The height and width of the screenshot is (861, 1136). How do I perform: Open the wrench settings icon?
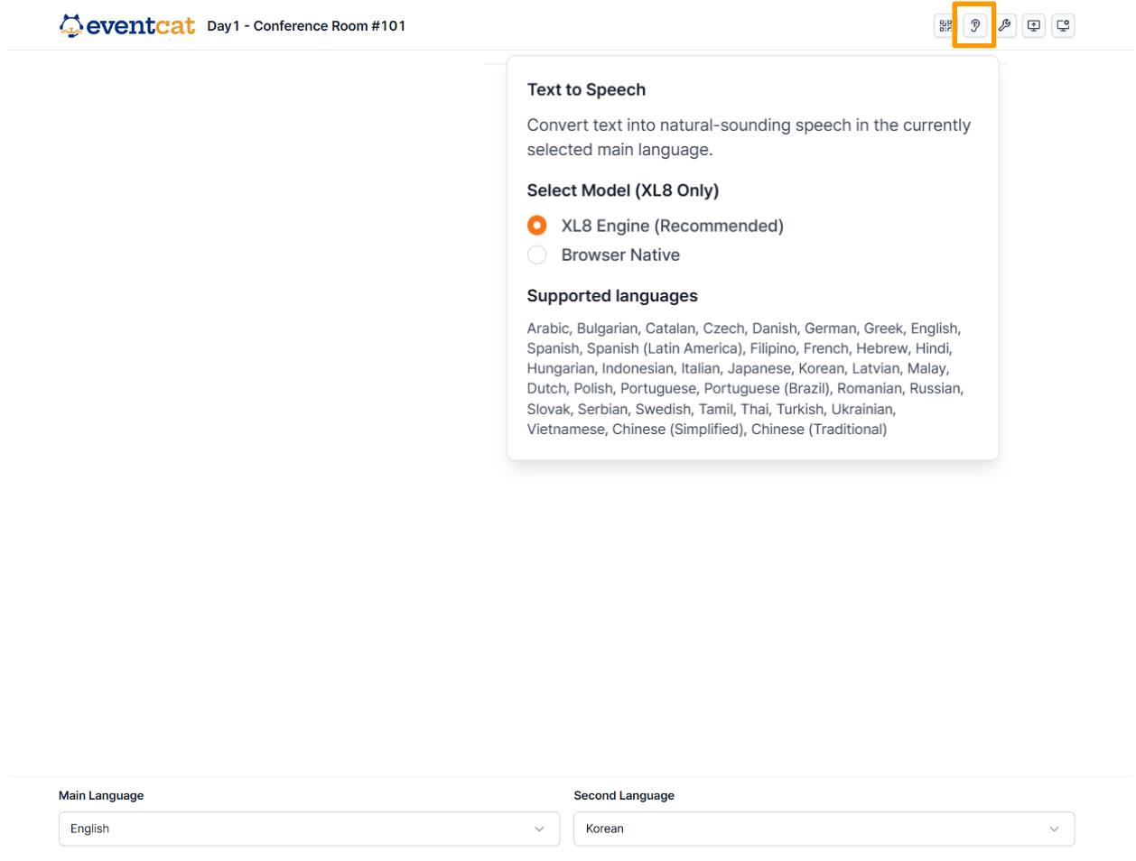1004,26
